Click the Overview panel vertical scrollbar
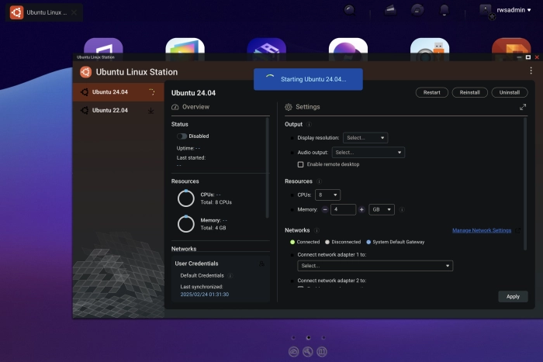The image size is (543, 362). point(267,167)
